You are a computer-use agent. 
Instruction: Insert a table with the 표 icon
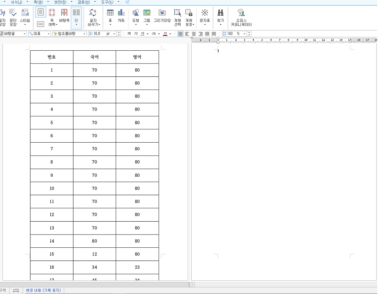(110, 17)
